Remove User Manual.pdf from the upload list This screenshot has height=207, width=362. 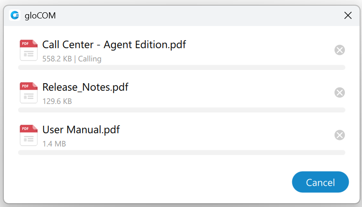[340, 135]
